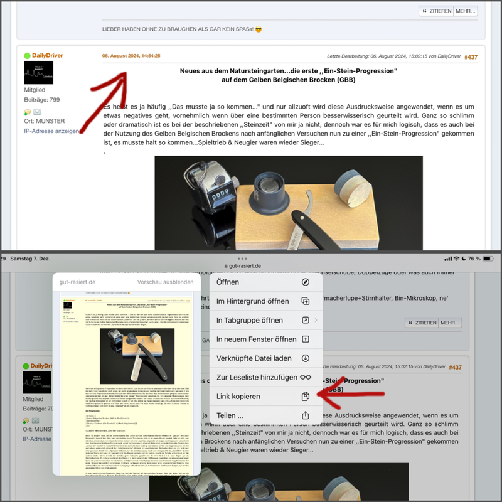Click the plus icon beside In neuem Fenster öffnen

click(306, 339)
